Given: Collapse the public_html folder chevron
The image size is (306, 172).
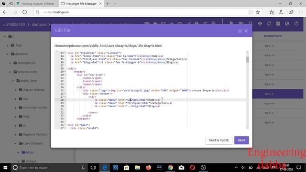Looking at the screenshot, I should tap(13, 81).
